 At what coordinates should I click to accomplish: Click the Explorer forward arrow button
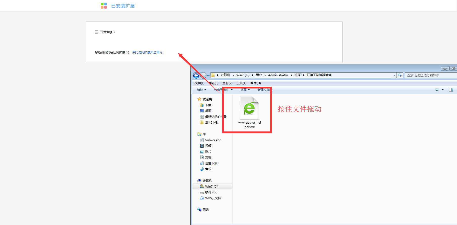pyautogui.click(x=203, y=75)
